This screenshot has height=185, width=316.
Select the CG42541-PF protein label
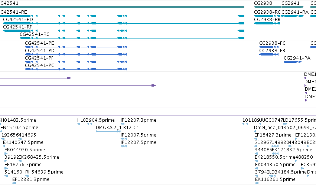point(39,58)
